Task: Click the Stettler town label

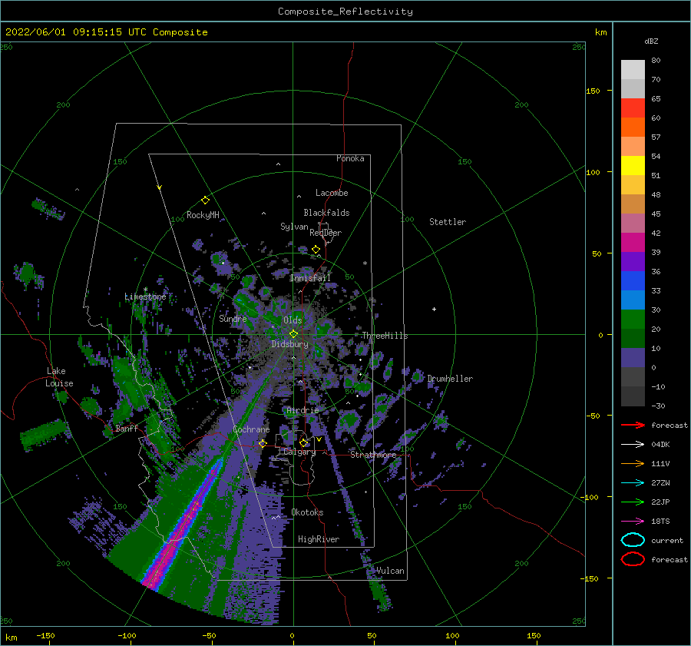Action: click(448, 222)
